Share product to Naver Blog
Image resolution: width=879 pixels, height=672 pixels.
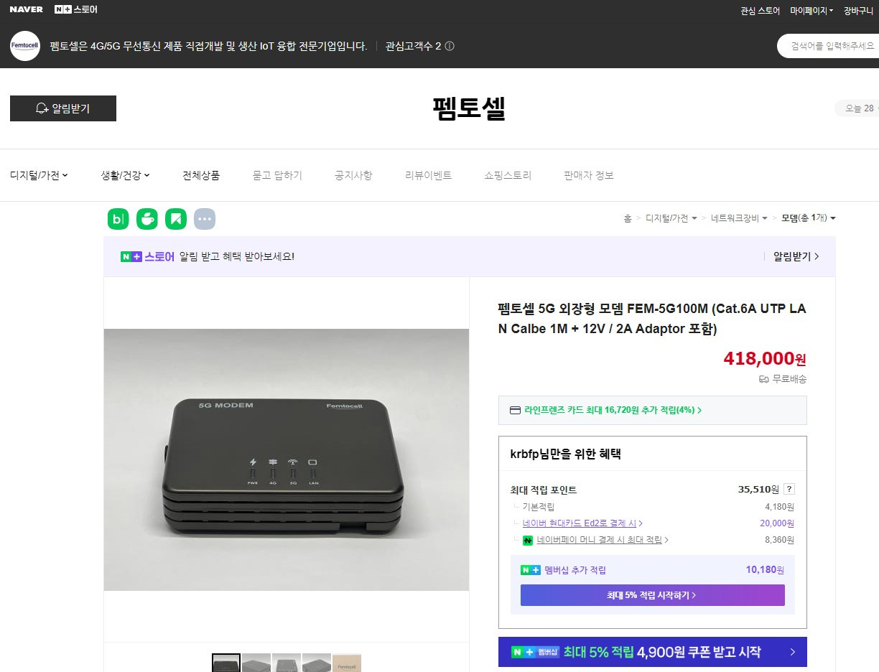click(118, 218)
